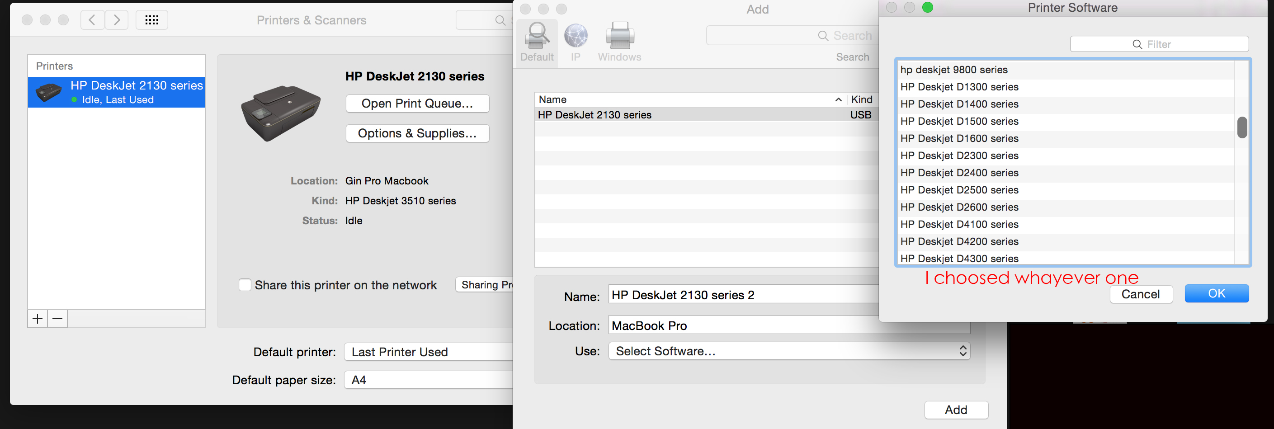Screen dimensions: 1274x429
Task: Click the Open Print Queue button
Action: (x=417, y=104)
